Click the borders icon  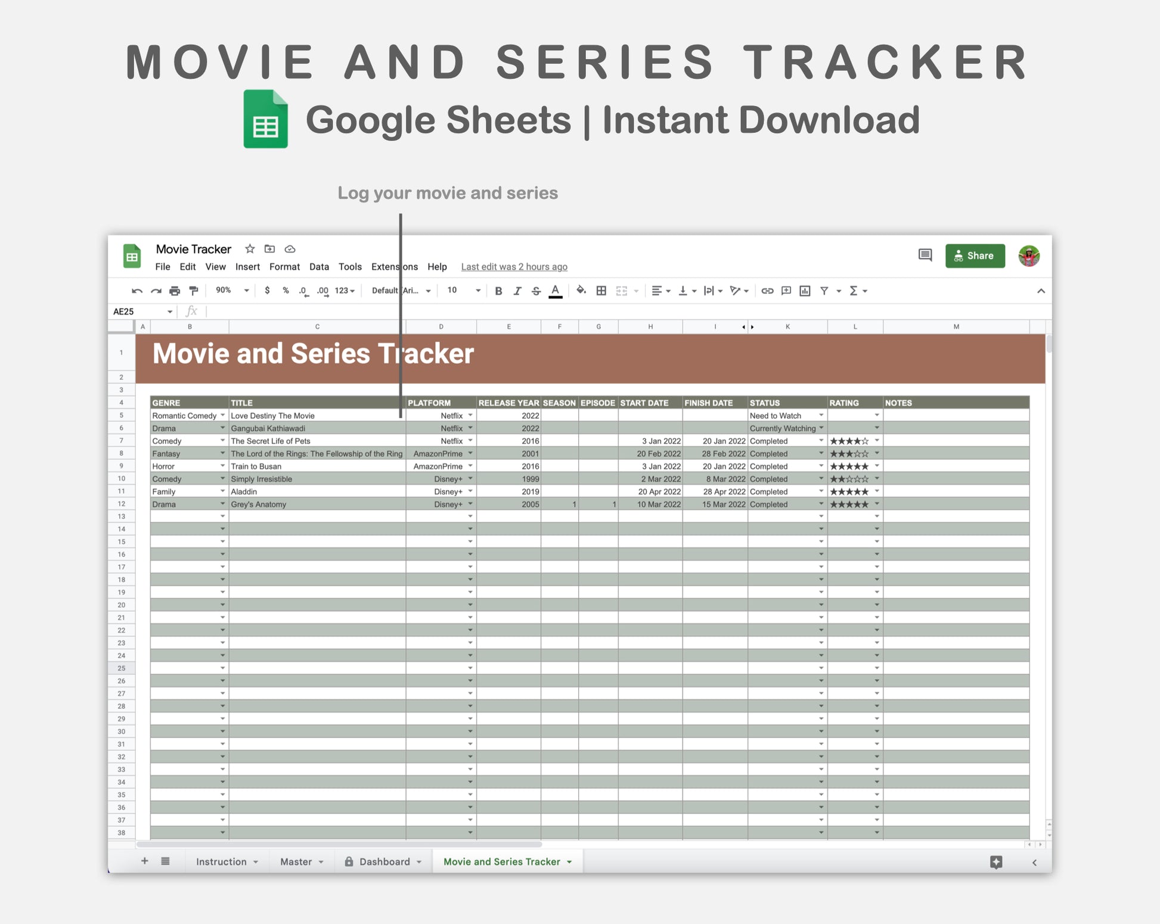pyautogui.click(x=601, y=291)
